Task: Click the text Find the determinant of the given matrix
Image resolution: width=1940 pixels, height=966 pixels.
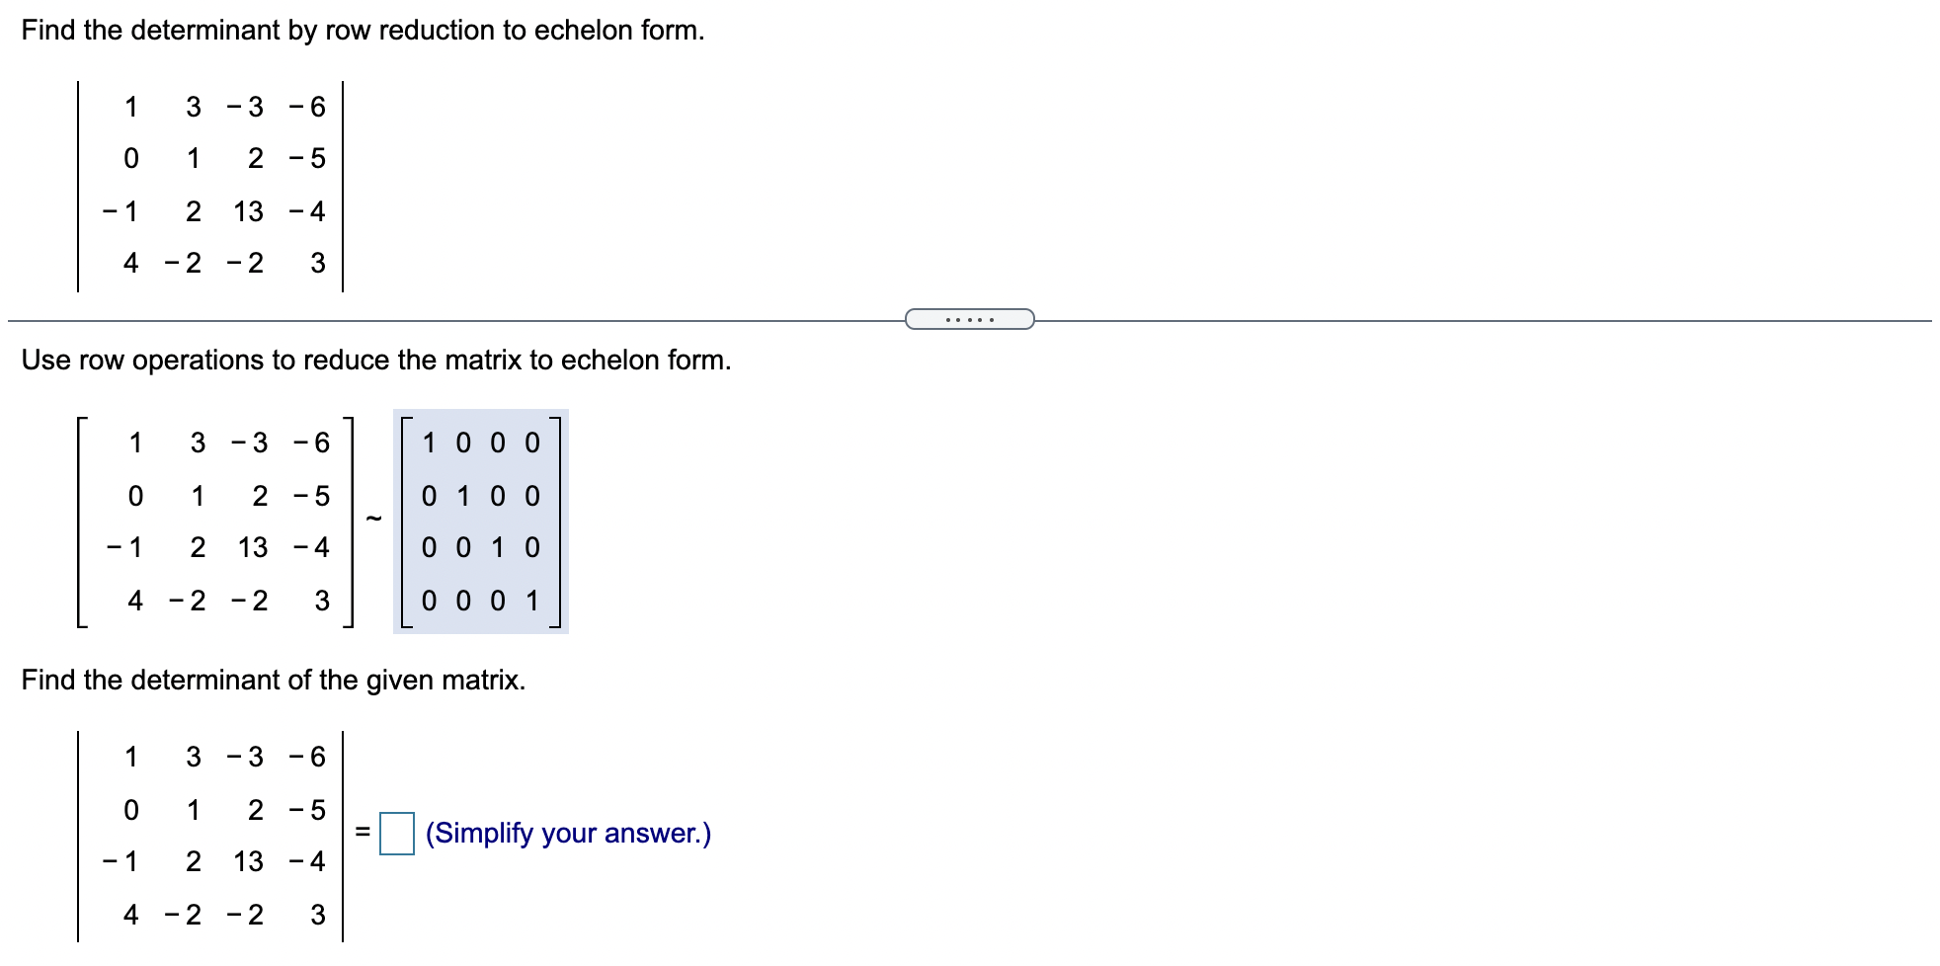Action: 273,680
